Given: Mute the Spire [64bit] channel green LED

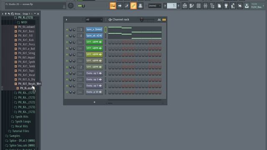Looking at the screenshot, I should pyautogui.click(x=67, y=30).
